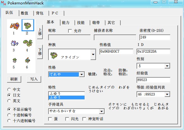This screenshot has width=184, height=130.
Task: Select party slot 1 Pokemon sprite
Action: coord(15,26)
